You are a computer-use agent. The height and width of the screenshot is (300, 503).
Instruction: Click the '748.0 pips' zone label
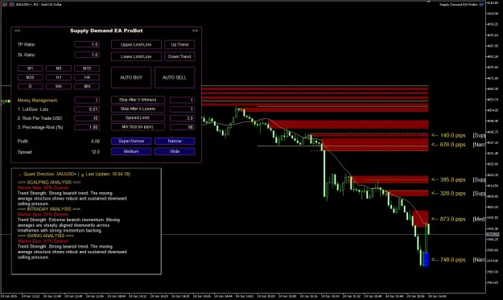[x=448, y=260]
